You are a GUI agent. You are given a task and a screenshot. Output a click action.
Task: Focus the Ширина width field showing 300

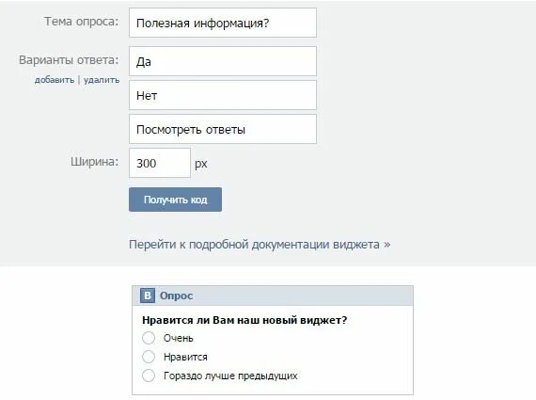(x=160, y=163)
